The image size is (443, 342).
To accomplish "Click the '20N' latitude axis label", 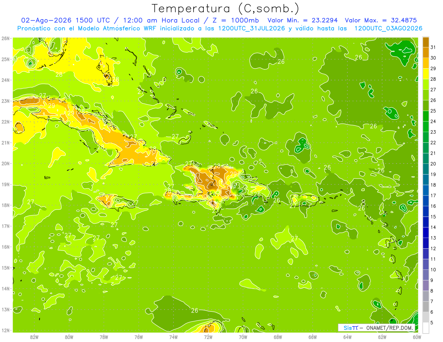I will click(5, 163).
